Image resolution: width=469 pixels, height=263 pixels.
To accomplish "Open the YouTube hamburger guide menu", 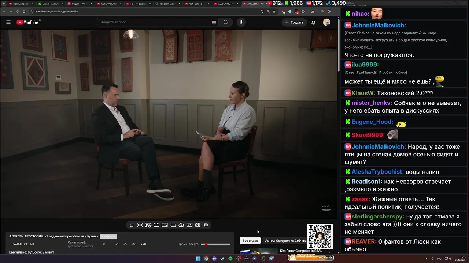I will click(8, 22).
